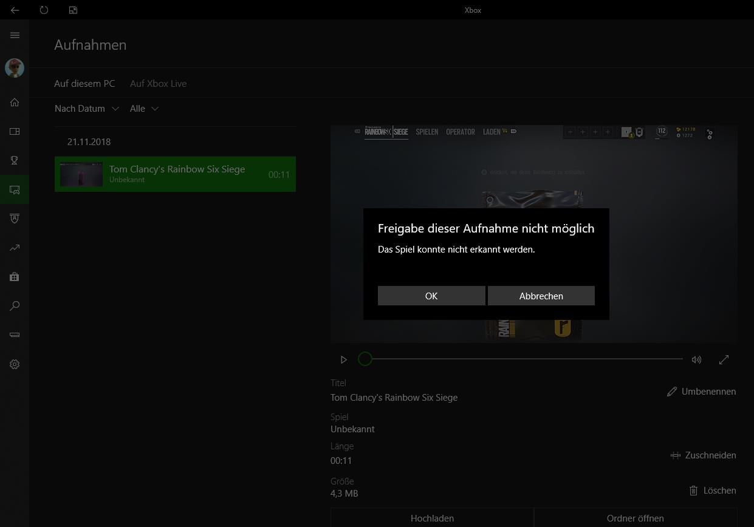
Task: Click the Größe value 4,3 MB
Action: tap(344, 494)
